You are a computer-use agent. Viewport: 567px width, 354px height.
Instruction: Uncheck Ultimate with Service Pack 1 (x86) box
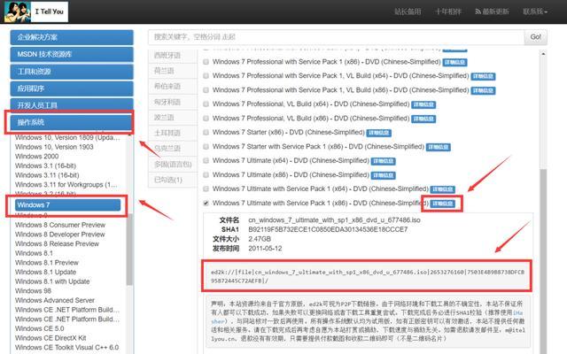point(206,203)
